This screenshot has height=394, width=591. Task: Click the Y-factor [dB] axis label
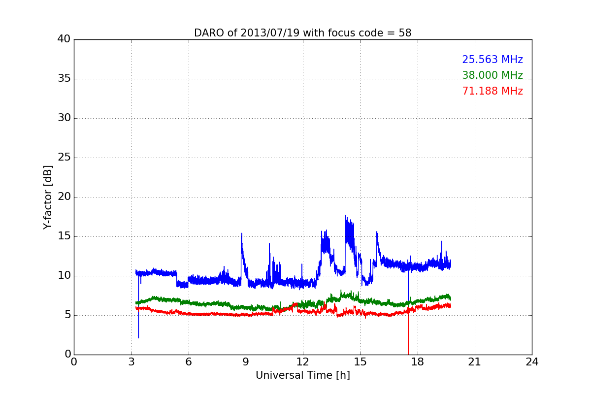coord(48,197)
